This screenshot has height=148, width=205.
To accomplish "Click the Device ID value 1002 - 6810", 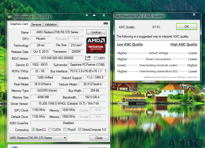I will pyautogui.click(x=40, y=65).
